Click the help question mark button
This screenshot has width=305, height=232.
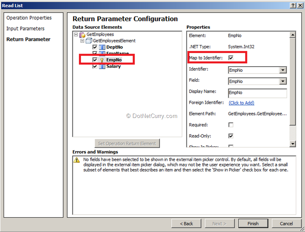pos(293,5)
